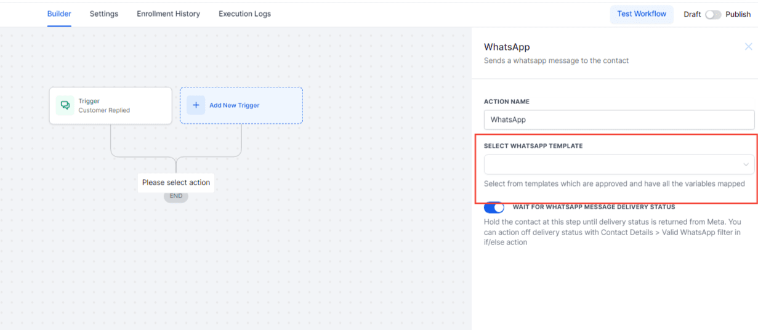Focus the Action Name input field

(x=619, y=119)
